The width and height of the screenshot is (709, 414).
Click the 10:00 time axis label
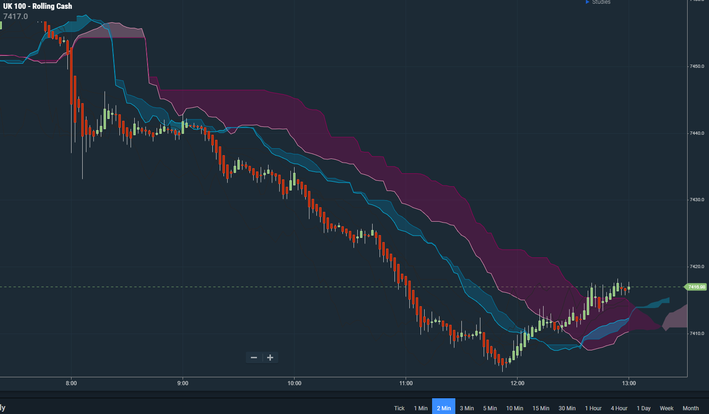tap(294, 383)
